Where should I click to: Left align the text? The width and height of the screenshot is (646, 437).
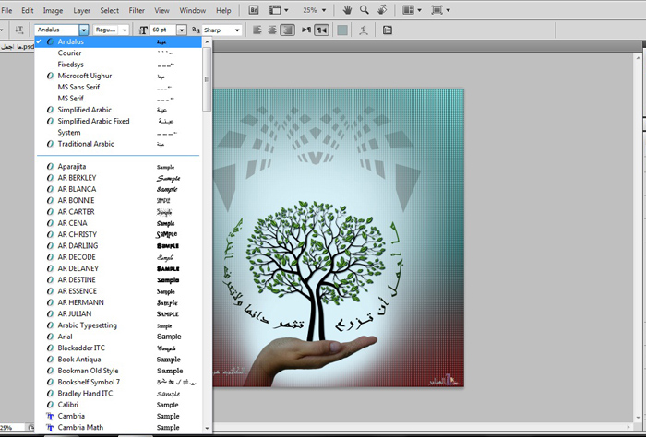coord(257,30)
